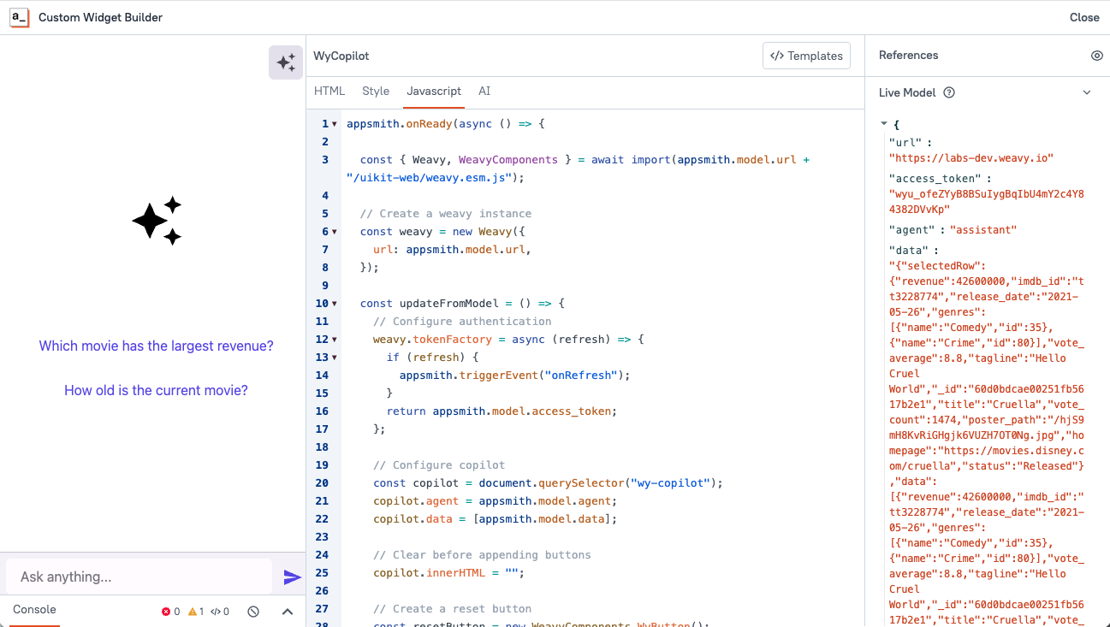This screenshot has width=1110, height=627.
Task: Click the comment '// Create a weavy instance'
Action: [x=446, y=214]
